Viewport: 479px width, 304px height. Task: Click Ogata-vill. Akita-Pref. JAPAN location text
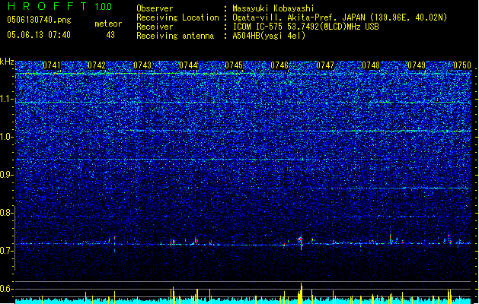coord(299,17)
